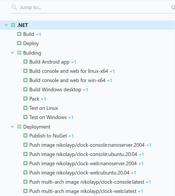Click the Building subproject grid icon
The image size is (175, 196).
tap(19, 53)
